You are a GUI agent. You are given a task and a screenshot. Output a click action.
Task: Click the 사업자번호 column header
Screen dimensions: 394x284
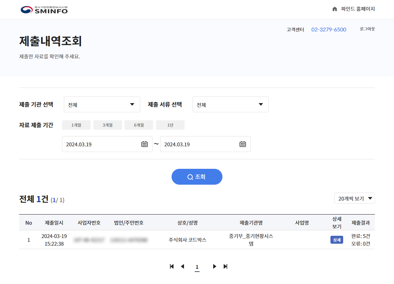click(x=89, y=223)
